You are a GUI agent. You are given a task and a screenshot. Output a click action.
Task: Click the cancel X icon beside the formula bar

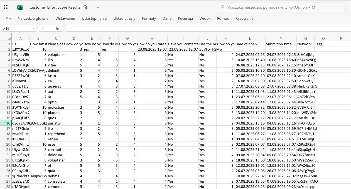point(42,28)
